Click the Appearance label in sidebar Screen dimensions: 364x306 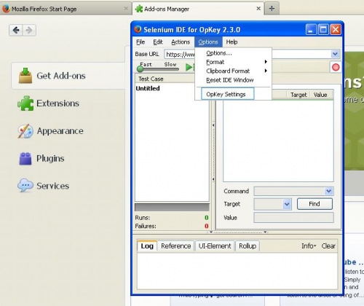click(x=60, y=131)
